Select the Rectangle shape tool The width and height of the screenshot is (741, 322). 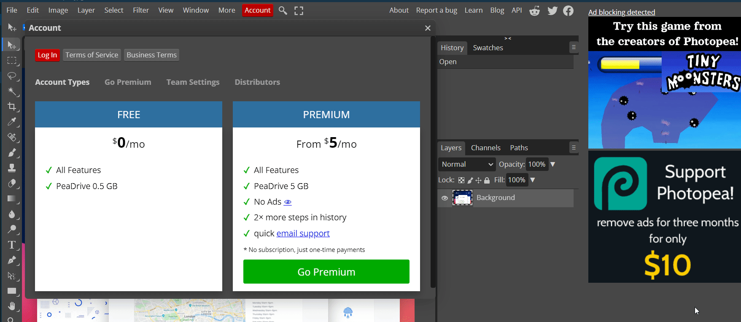[12, 291]
